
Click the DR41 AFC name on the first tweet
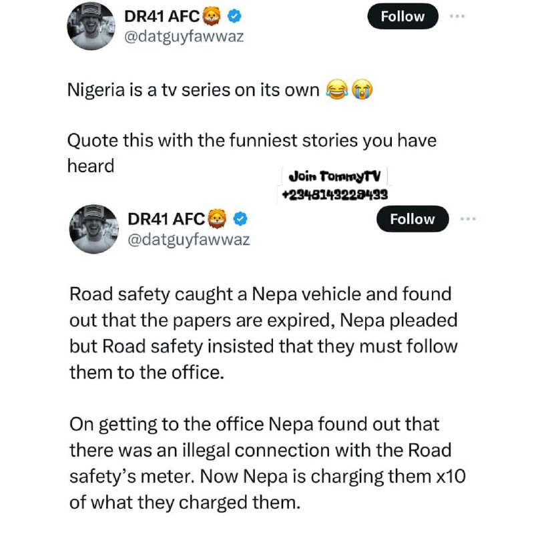pyautogui.click(x=162, y=16)
